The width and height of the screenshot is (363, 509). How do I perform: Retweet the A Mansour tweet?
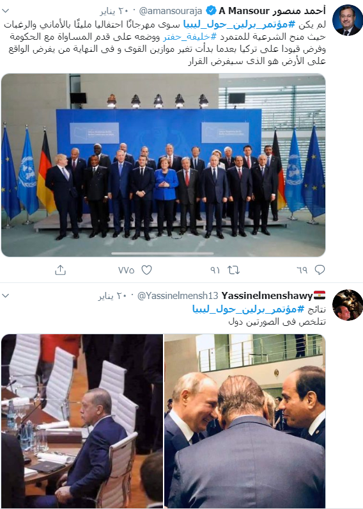(233, 270)
